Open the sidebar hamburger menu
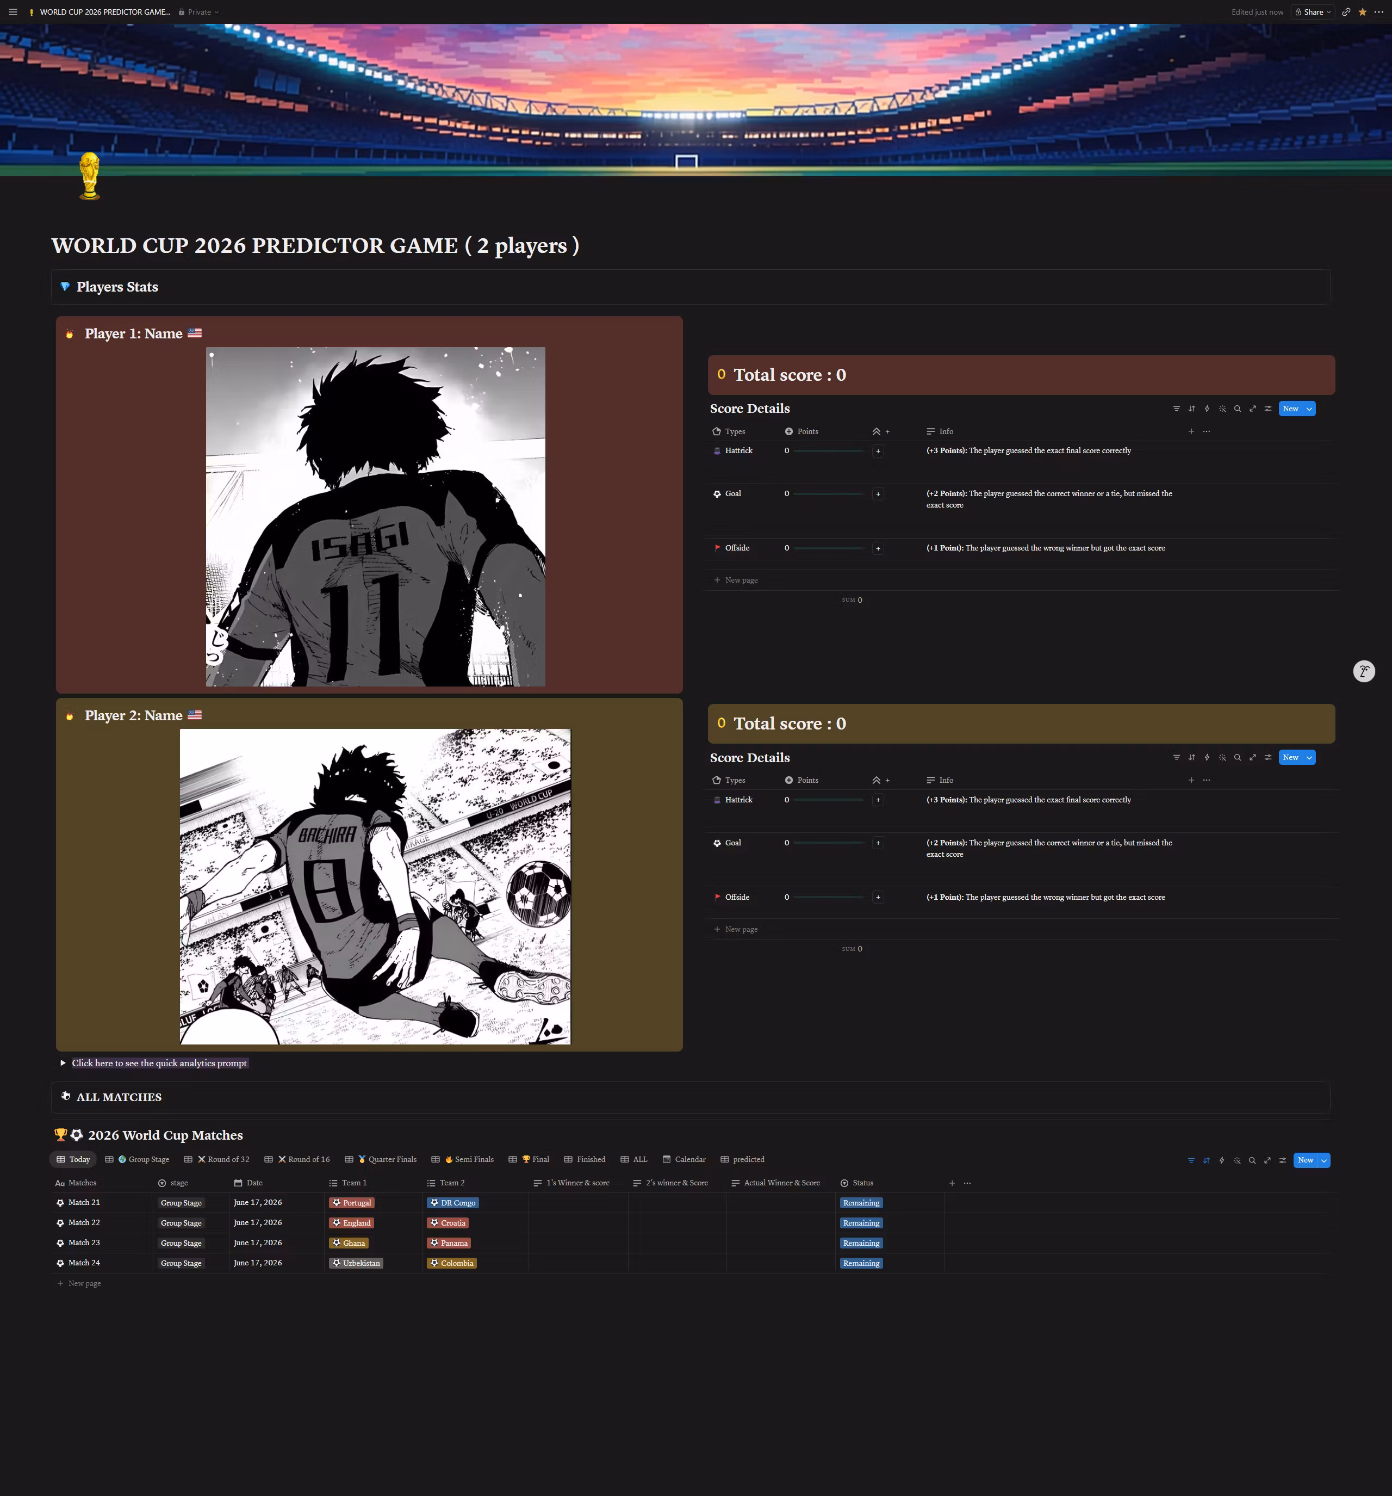1392x1496 pixels. coord(13,12)
